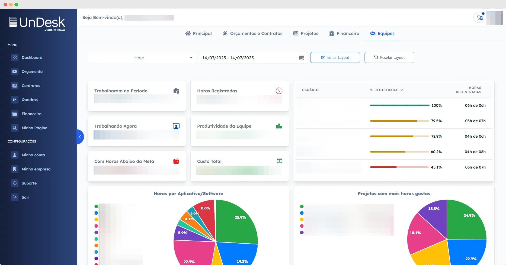Sort by % Registrada column chevron
Screen dimensions: 506x265
401,90
